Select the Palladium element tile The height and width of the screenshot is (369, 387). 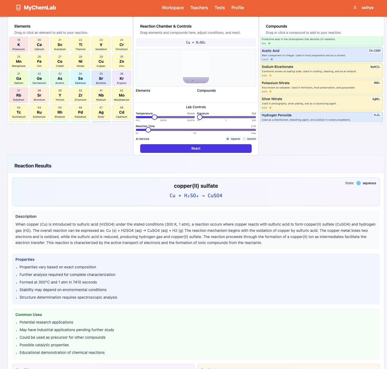(x=80, y=112)
